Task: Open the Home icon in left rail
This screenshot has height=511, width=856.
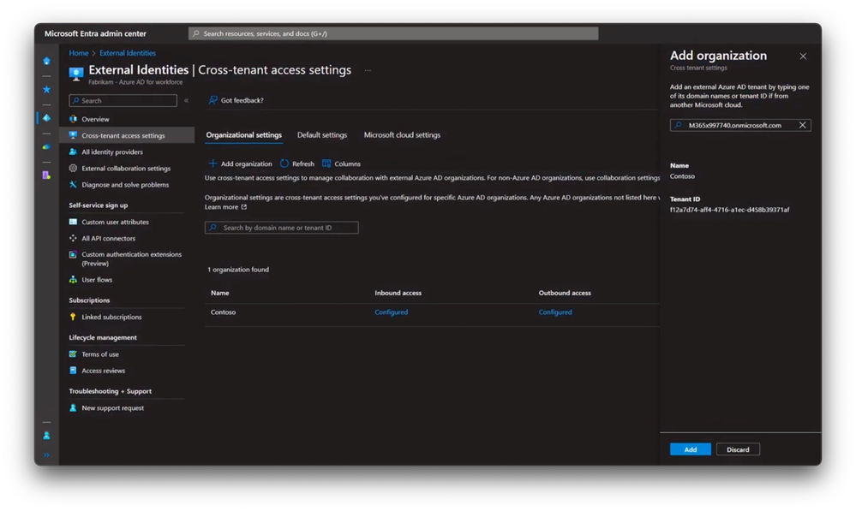Action: click(46, 61)
